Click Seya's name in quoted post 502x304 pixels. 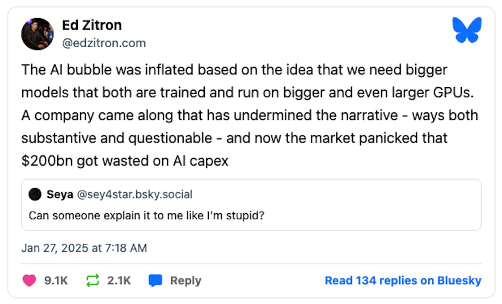click(60, 194)
